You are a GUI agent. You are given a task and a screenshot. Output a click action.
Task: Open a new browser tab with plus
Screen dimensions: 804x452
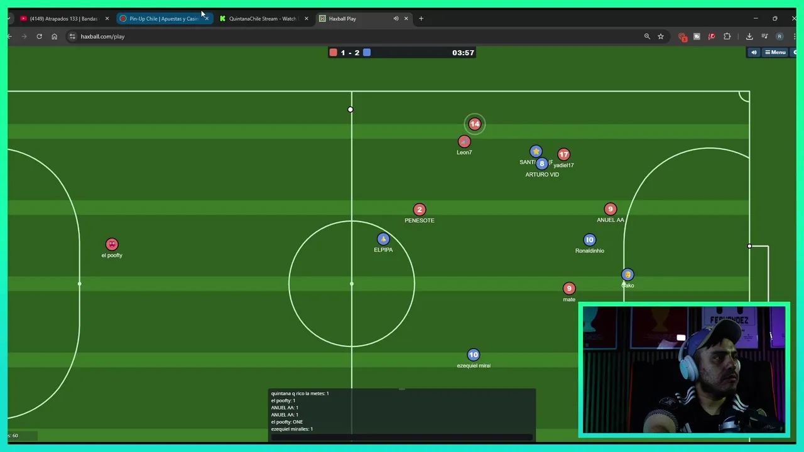coord(421,18)
